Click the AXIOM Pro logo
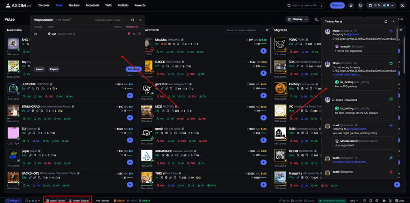The width and height of the screenshot is (410, 203). pyautogui.click(x=18, y=5)
